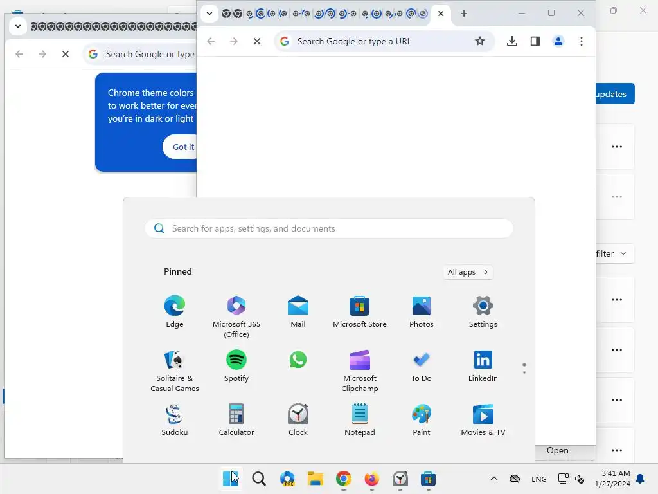This screenshot has height=494, width=658.
Task: Open Movies & TV pinned app
Action: point(483,419)
